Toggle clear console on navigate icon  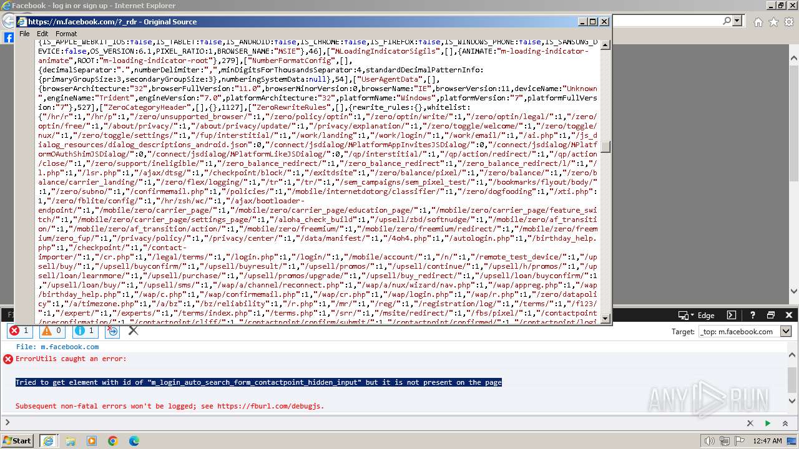(113, 331)
